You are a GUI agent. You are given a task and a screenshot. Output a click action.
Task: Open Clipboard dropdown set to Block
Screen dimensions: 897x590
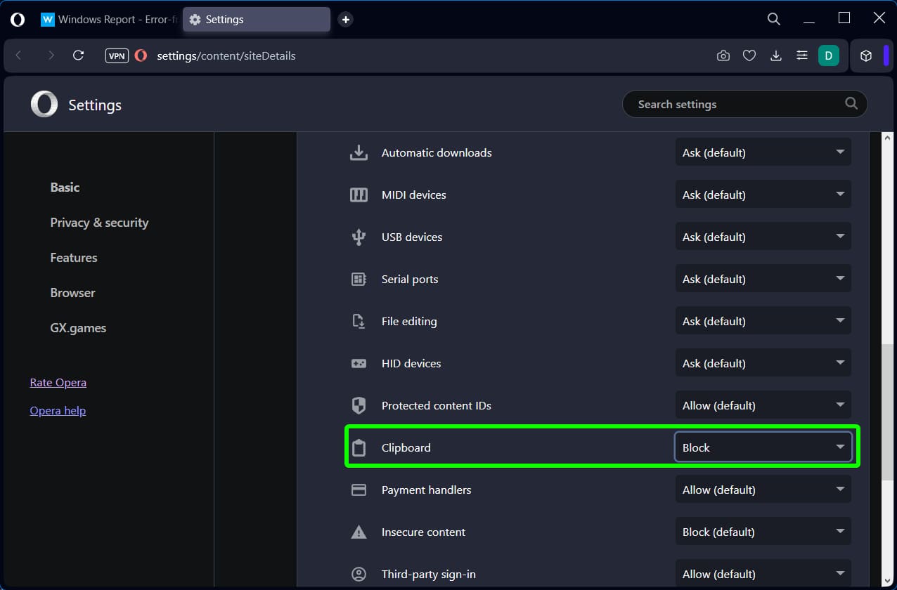click(x=763, y=447)
